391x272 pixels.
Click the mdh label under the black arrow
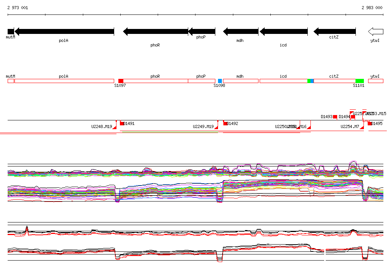(240, 40)
